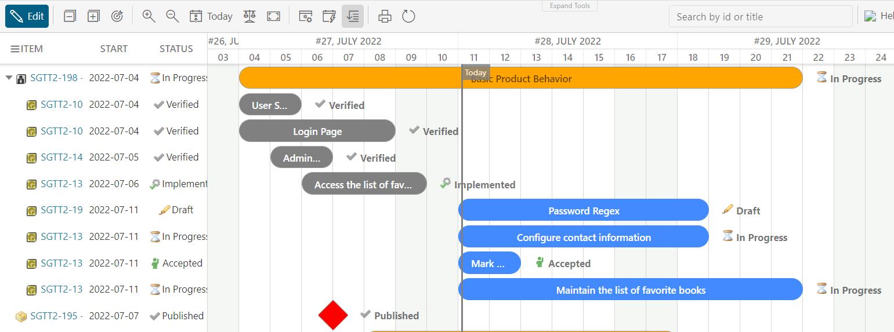Image resolution: width=894 pixels, height=332 pixels.
Task: Select the SGTT2-13 row with Accepted status
Action: [x=103, y=263]
